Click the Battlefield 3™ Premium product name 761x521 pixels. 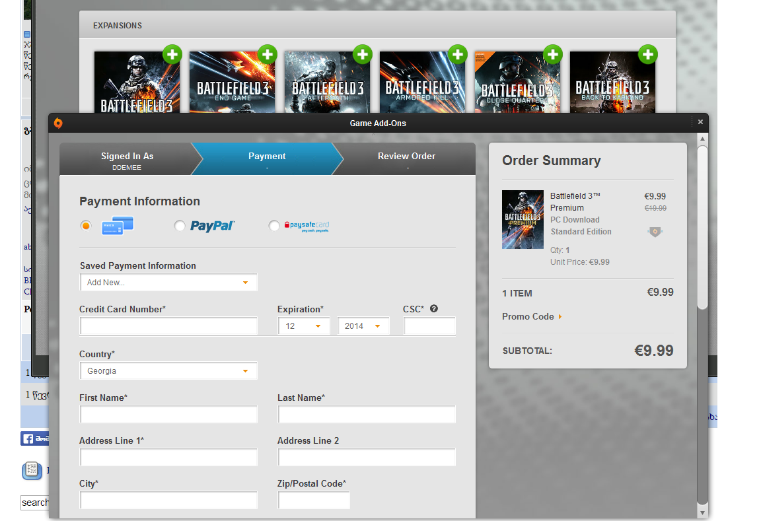(575, 202)
